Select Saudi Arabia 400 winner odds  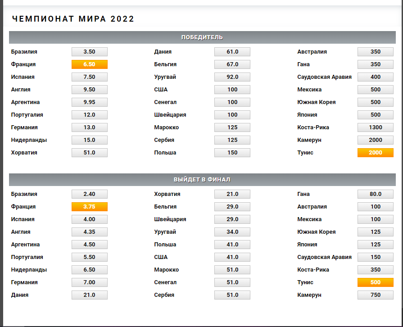pyautogui.click(x=375, y=77)
